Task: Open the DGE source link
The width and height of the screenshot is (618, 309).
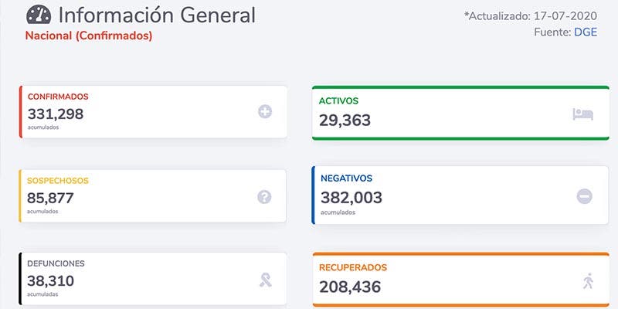Action: pyautogui.click(x=585, y=32)
